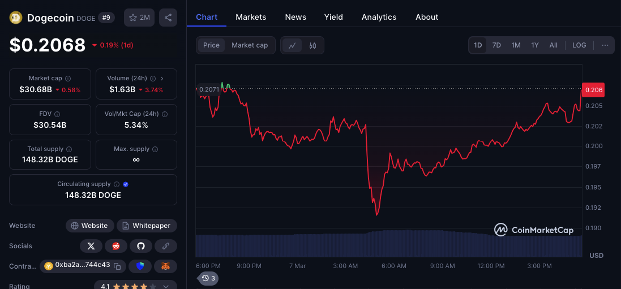
Task: Open Dogecoin's Reddit community
Action: [x=116, y=246]
